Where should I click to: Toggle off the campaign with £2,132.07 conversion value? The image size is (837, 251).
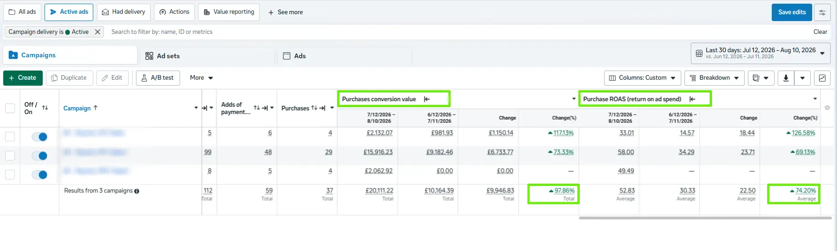tap(40, 136)
